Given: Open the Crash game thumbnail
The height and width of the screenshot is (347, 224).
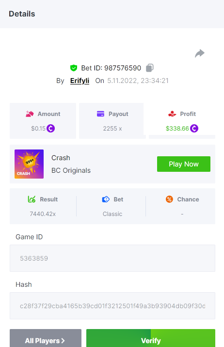Looking at the screenshot, I should pos(29,164).
